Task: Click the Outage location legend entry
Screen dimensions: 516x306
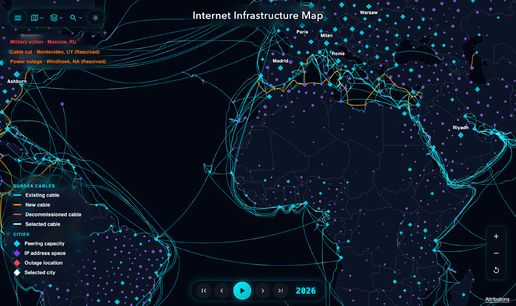Action: (x=38, y=263)
